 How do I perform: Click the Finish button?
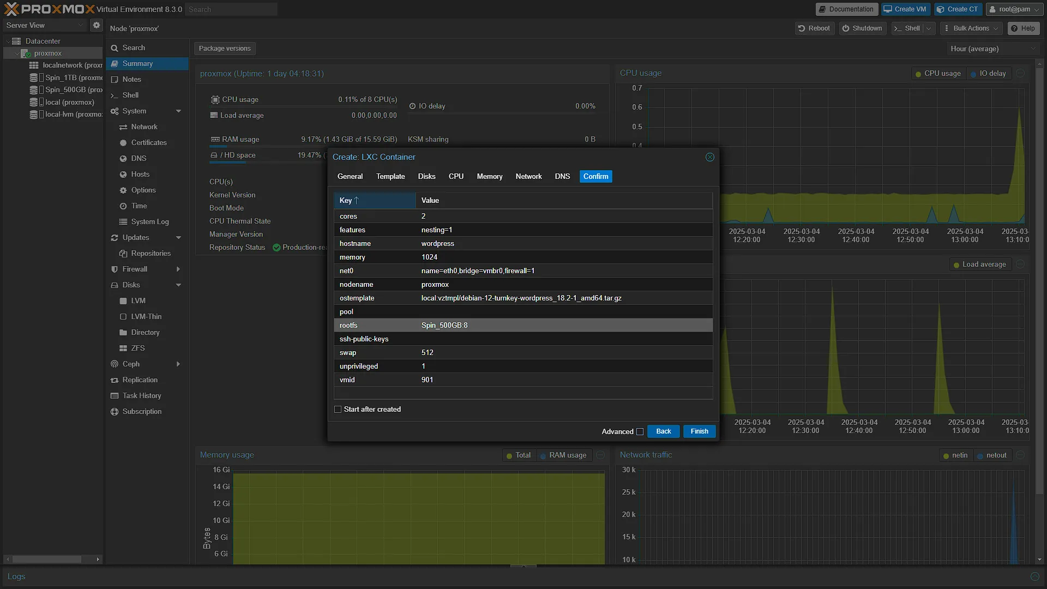[x=699, y=431]
